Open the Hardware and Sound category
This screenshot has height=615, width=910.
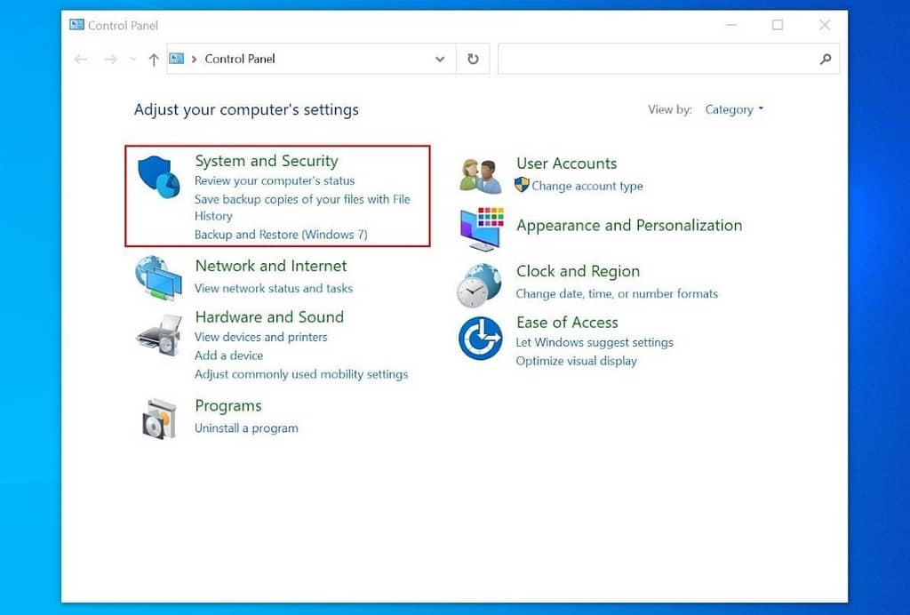click(x=269, y=316)
